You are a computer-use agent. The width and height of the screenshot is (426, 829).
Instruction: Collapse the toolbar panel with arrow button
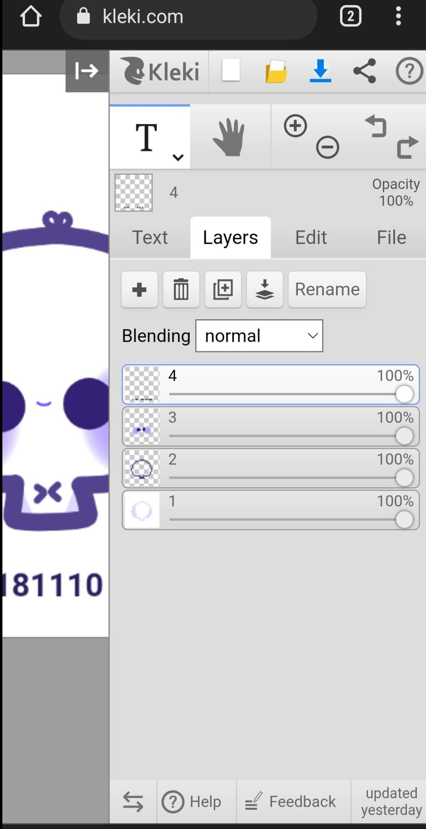[x=87, y=71]
